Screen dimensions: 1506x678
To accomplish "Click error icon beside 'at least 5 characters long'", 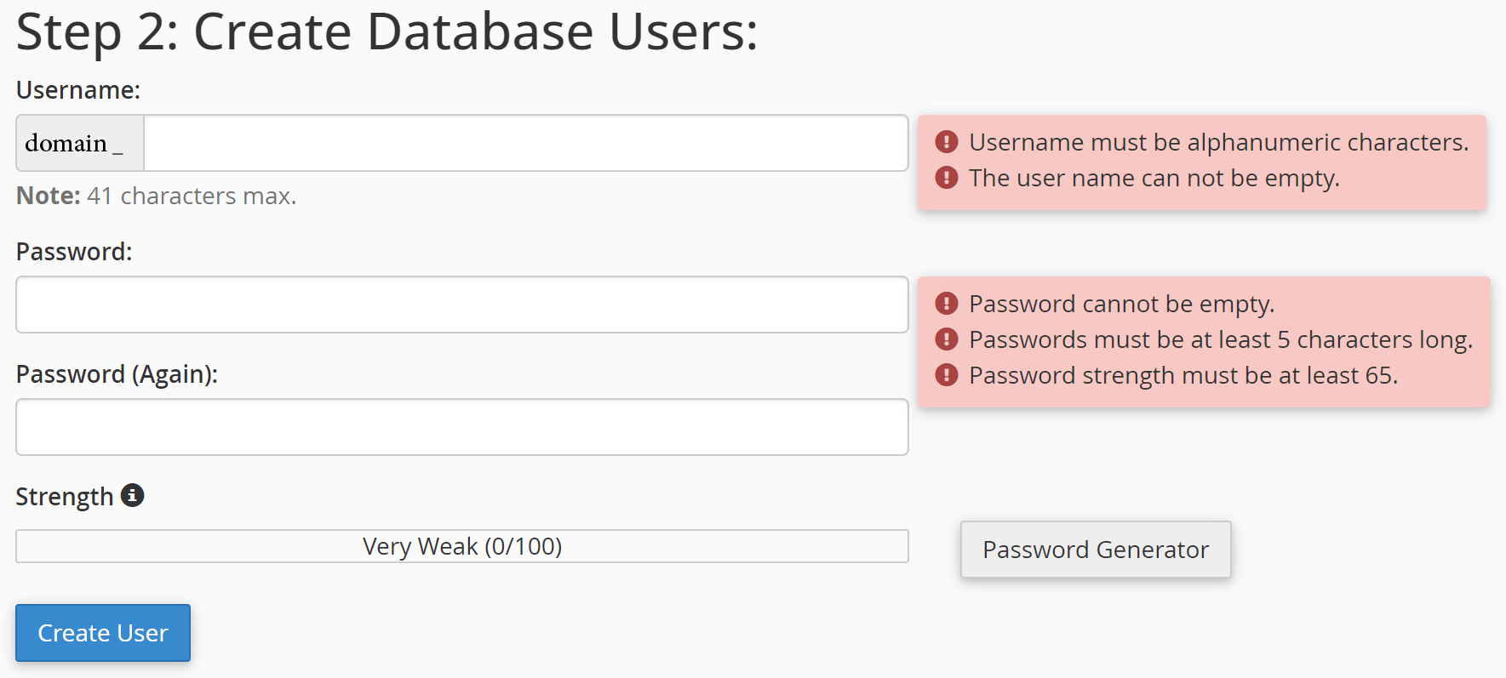I will (x=946, y=339).
